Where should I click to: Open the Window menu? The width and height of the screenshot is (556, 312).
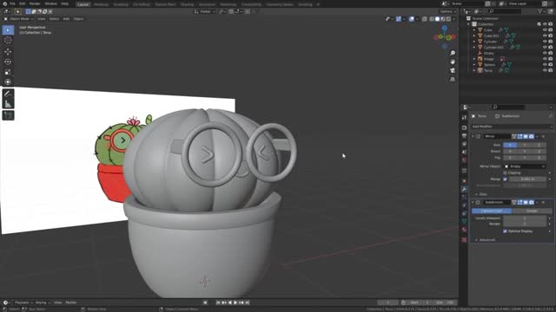click(x=50, y=3)
